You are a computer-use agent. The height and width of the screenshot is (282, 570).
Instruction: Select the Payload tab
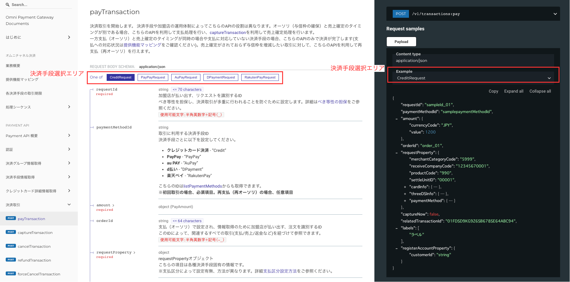(401, 42)
